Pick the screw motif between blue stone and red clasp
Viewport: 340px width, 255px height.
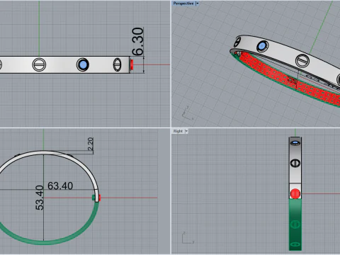[118, 64]
